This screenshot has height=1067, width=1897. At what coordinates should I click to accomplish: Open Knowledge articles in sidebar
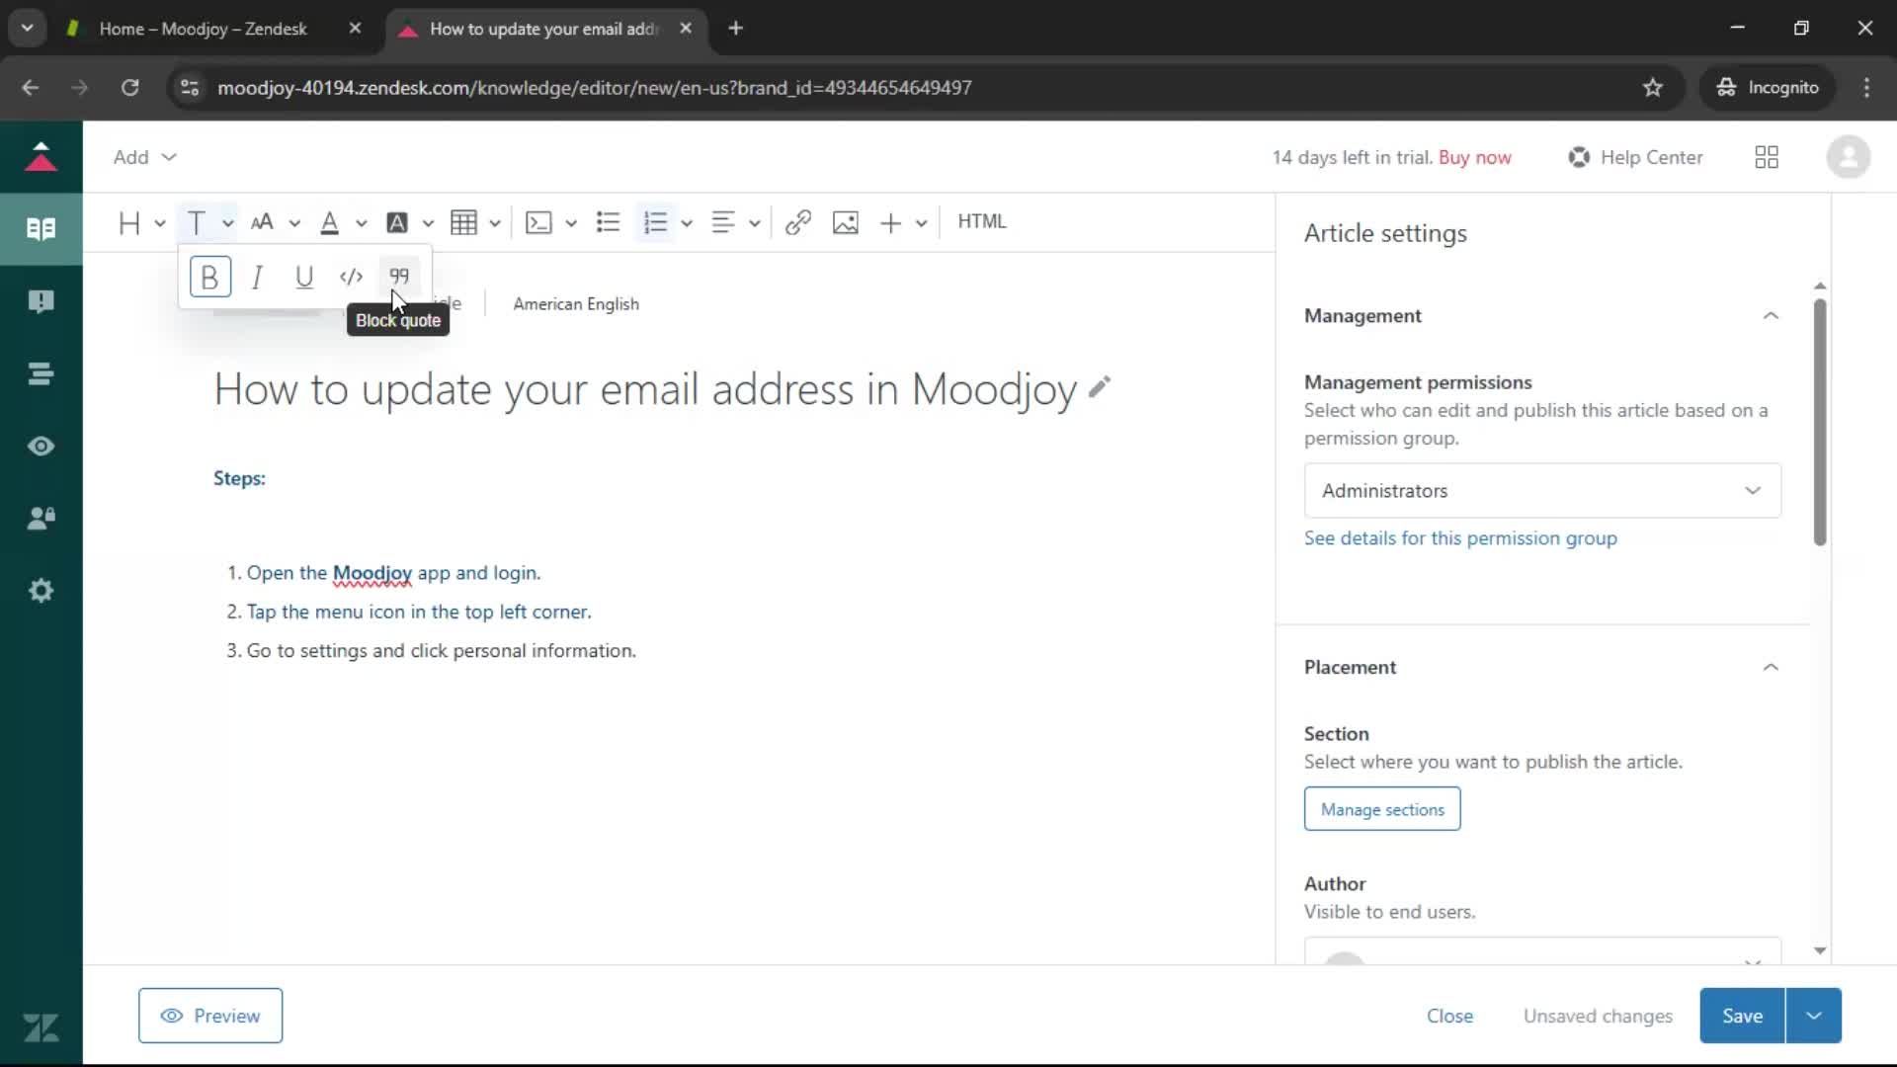[41, 229]
